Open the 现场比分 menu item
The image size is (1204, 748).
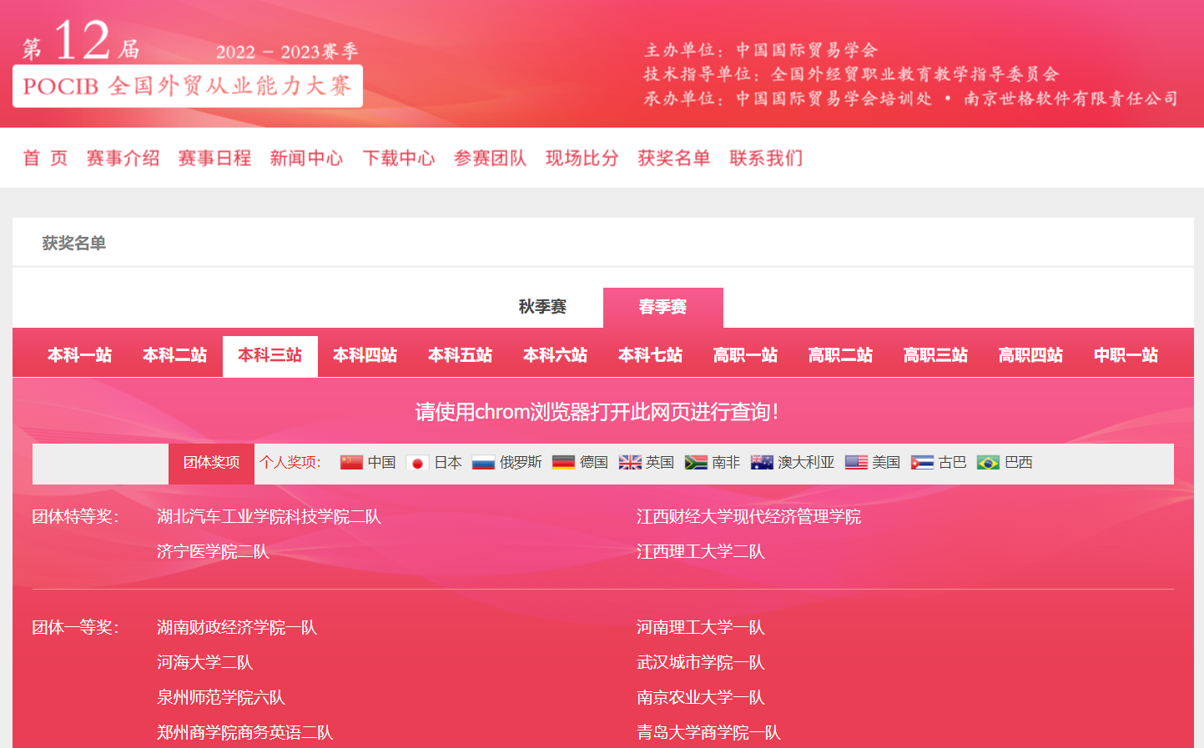(582, 158)
